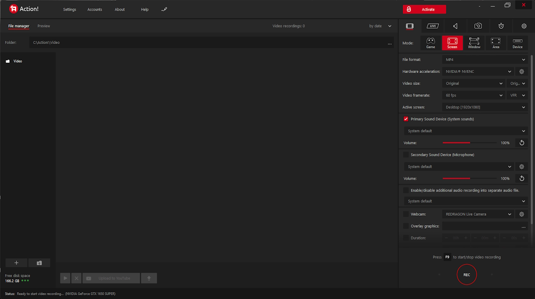Reset primary sound device volume
This screenshot has height=299, width=535.
pos(522,143)
